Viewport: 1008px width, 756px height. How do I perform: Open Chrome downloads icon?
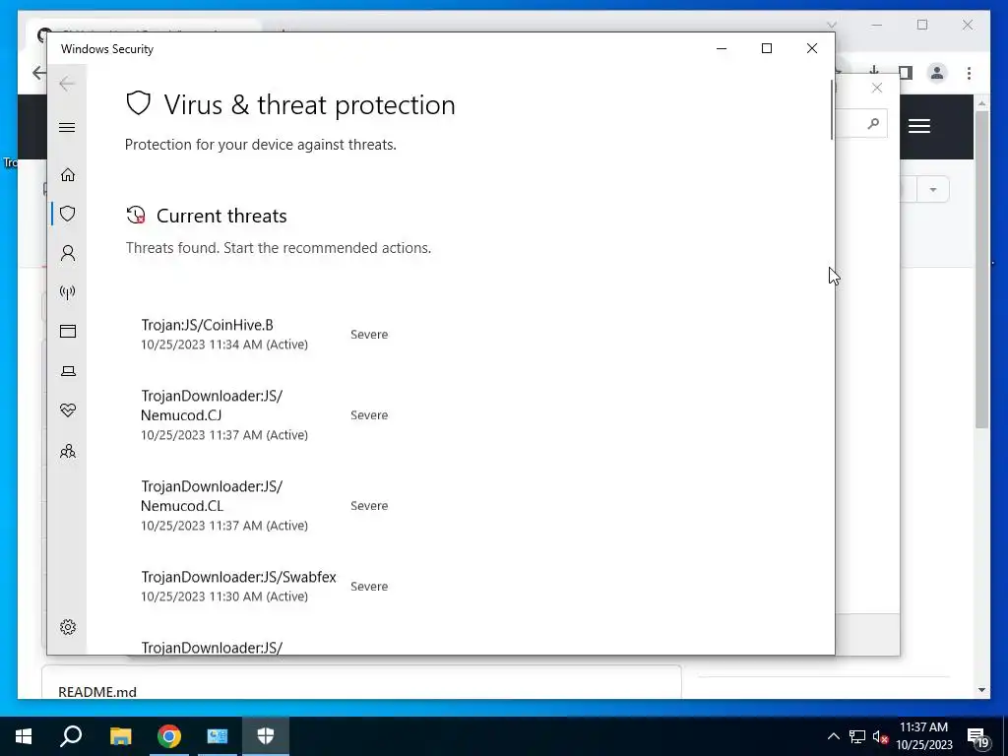(x=874, y=71)
